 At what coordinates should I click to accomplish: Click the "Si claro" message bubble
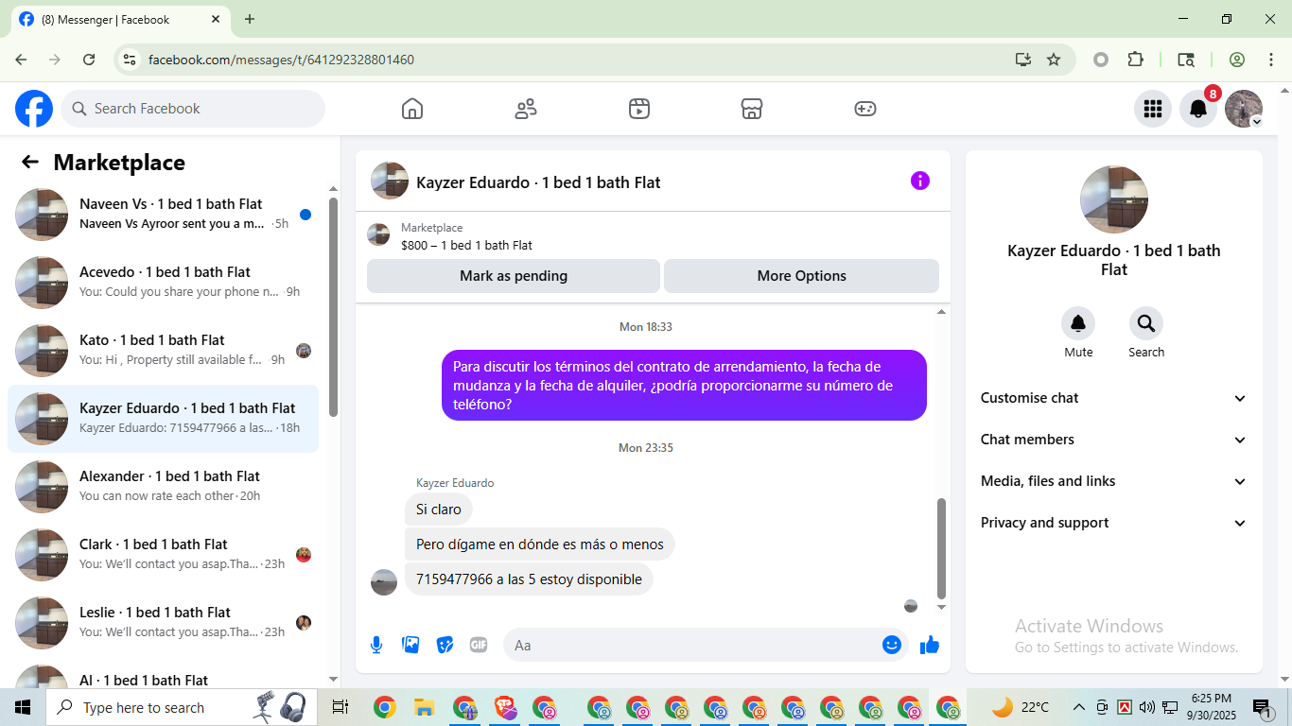[x=439, y=510]
